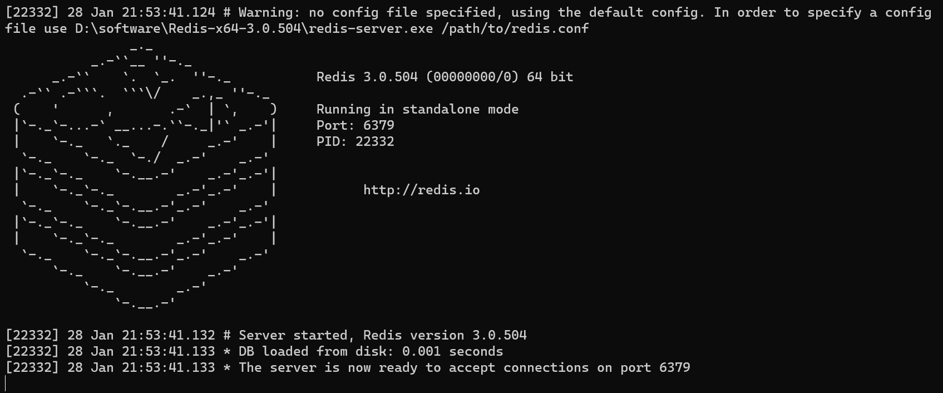
Task: Click the '64 bit' text after the version
Action: [x=550, y=77]
